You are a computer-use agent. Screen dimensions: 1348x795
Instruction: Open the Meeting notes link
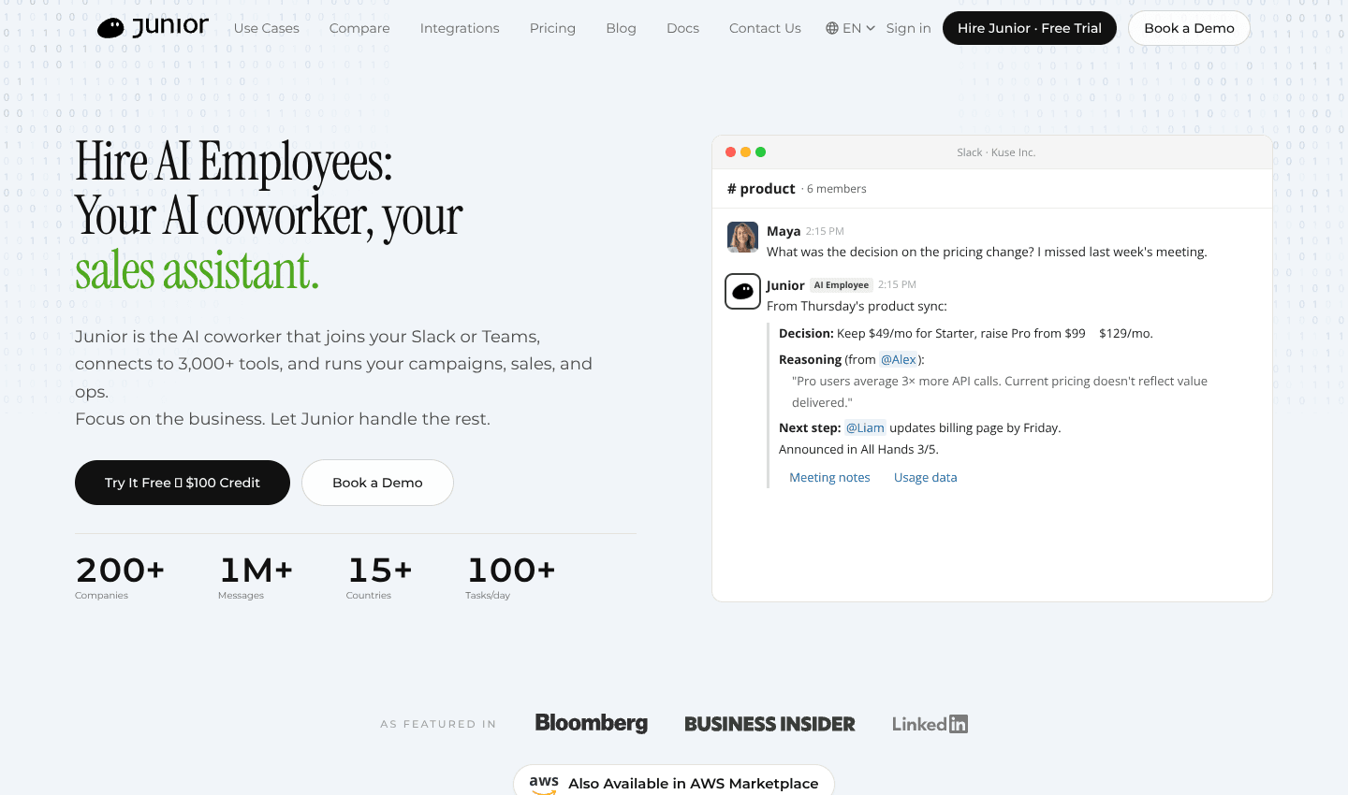click(x=829, y=477)
